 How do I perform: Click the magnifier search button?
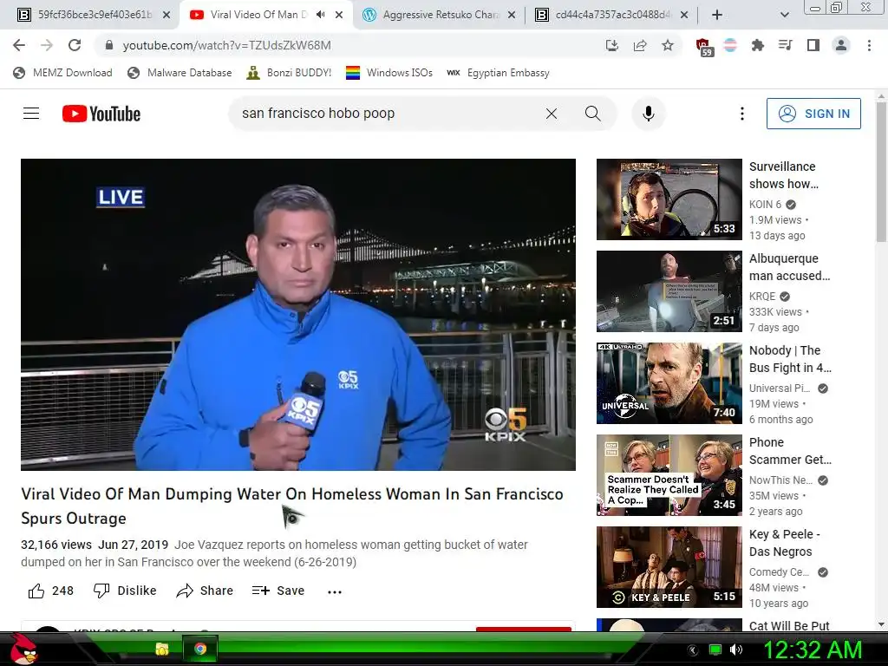tap(592, 114)
